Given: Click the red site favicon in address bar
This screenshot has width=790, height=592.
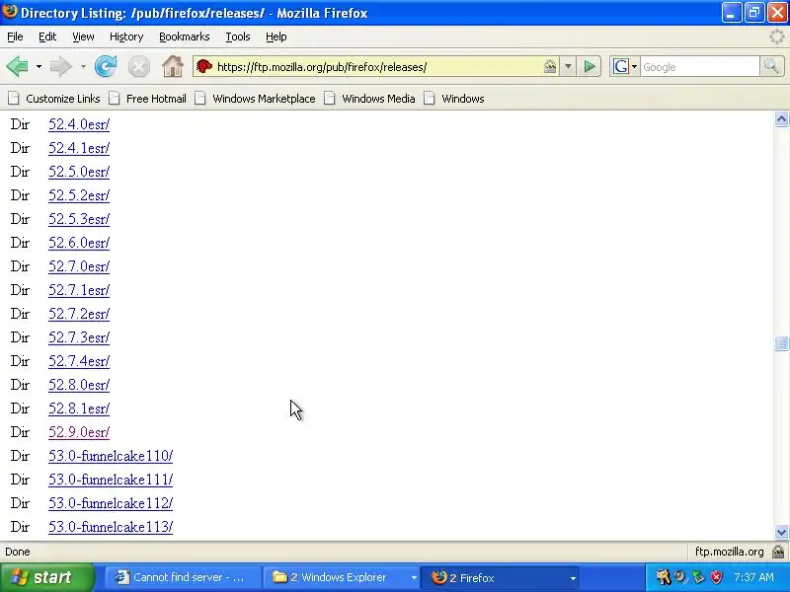Looking at the screenshot, I should [x=204, y=66].
